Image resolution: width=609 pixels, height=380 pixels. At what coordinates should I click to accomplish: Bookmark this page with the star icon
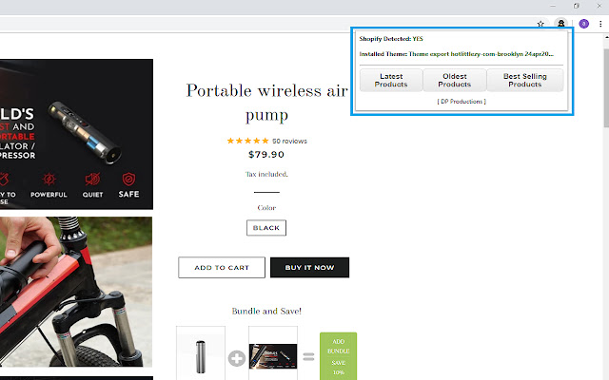pos(540,24)
